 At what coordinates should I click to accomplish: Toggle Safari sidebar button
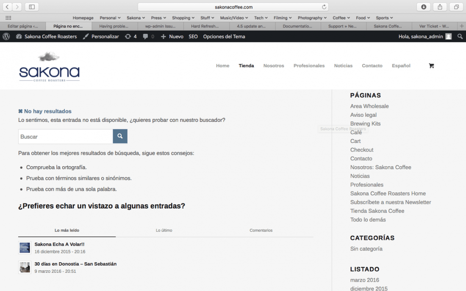pos(32,7)
